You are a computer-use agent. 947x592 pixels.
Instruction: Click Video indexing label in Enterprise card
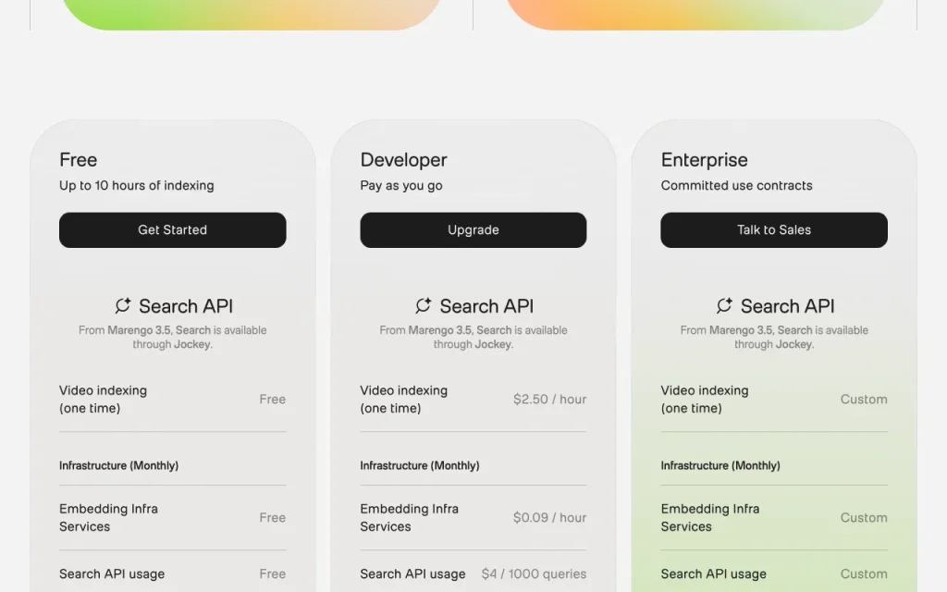pos(704,400)
